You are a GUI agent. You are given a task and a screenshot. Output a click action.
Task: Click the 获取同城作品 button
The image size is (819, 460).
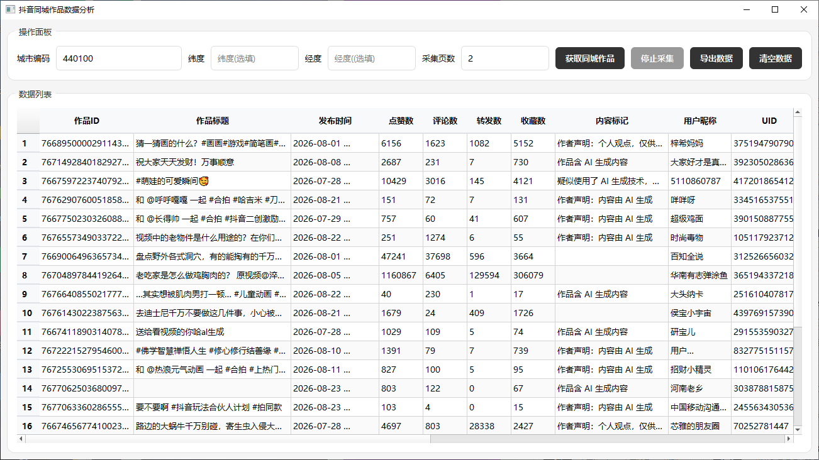click(590, 58)
